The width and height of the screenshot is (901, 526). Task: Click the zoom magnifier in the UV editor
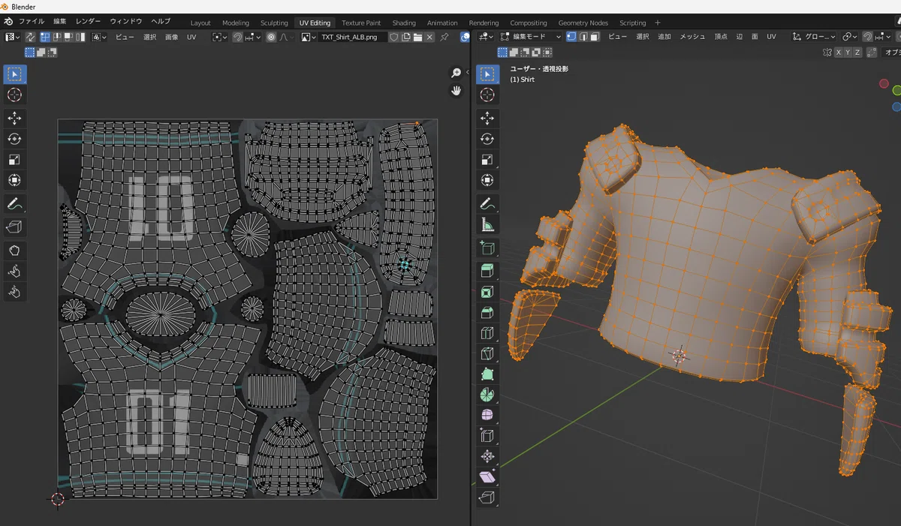456,73
